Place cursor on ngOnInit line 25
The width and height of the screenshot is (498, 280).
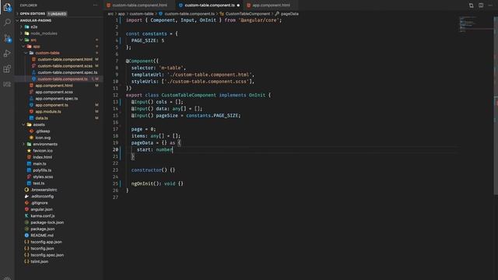[x=157, y=184]
